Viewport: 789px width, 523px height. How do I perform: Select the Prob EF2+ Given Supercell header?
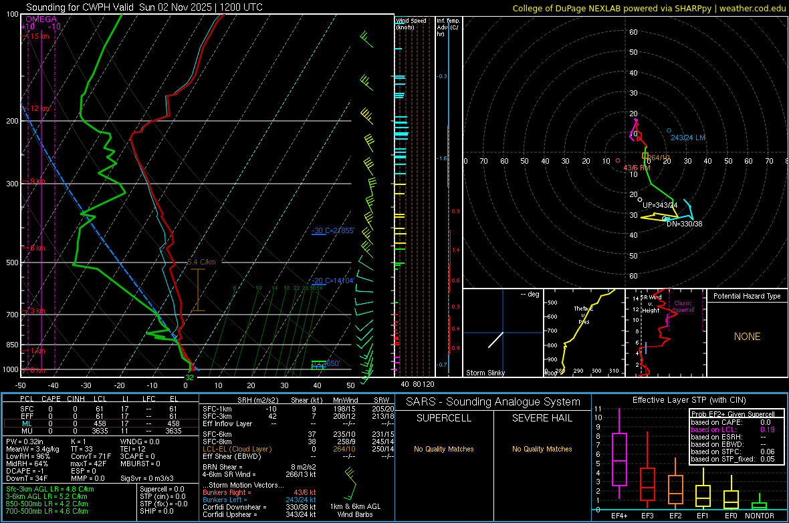[x=733, y=414]
